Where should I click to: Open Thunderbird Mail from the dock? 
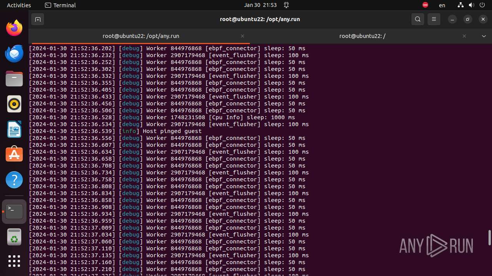click(14, 53)
